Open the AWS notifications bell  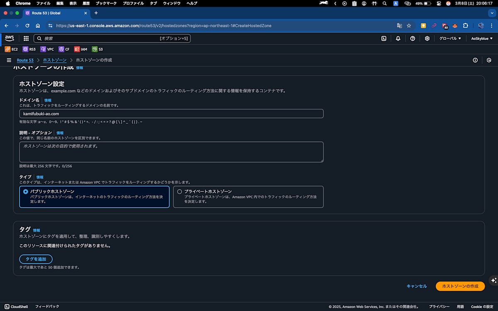coord(398,38)
